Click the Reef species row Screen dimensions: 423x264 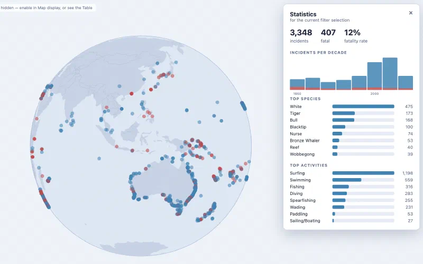351,148
